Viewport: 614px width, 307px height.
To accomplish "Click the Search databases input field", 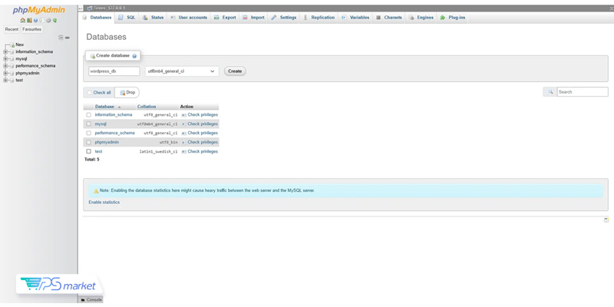I will (x=583, y=92).
